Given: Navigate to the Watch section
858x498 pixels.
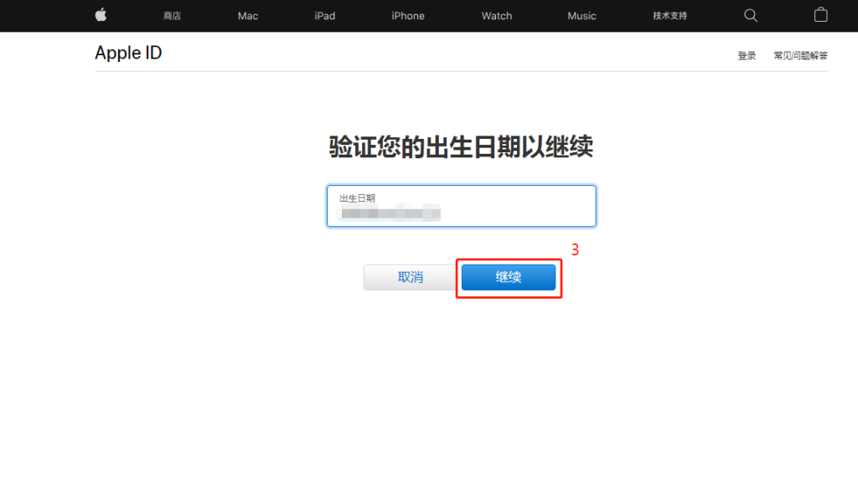Looking at the screenshot, I should 497,16.
